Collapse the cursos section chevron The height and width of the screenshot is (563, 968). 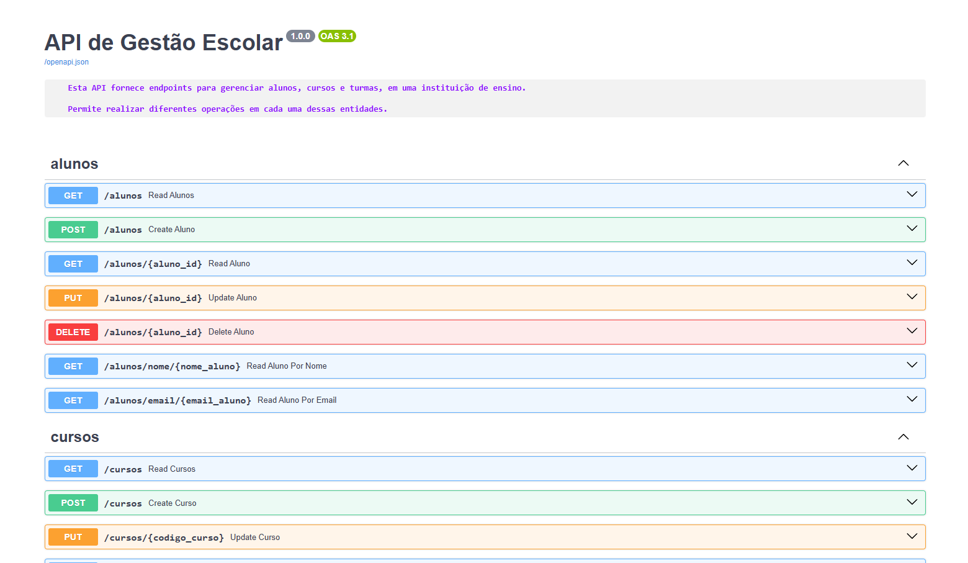point(903,437)
